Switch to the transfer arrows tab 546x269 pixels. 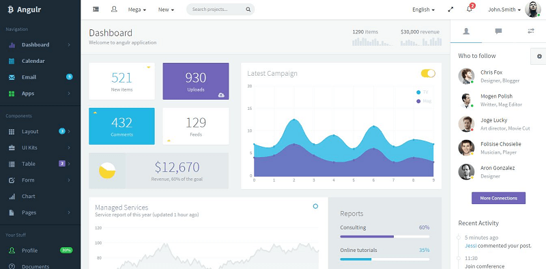point(531,31)
